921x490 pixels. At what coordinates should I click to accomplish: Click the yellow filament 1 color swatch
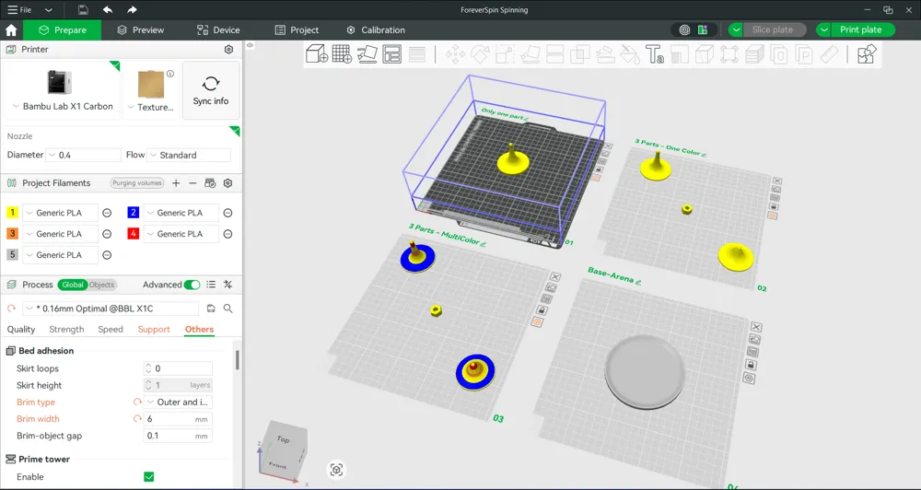click(x=12, y=213)
